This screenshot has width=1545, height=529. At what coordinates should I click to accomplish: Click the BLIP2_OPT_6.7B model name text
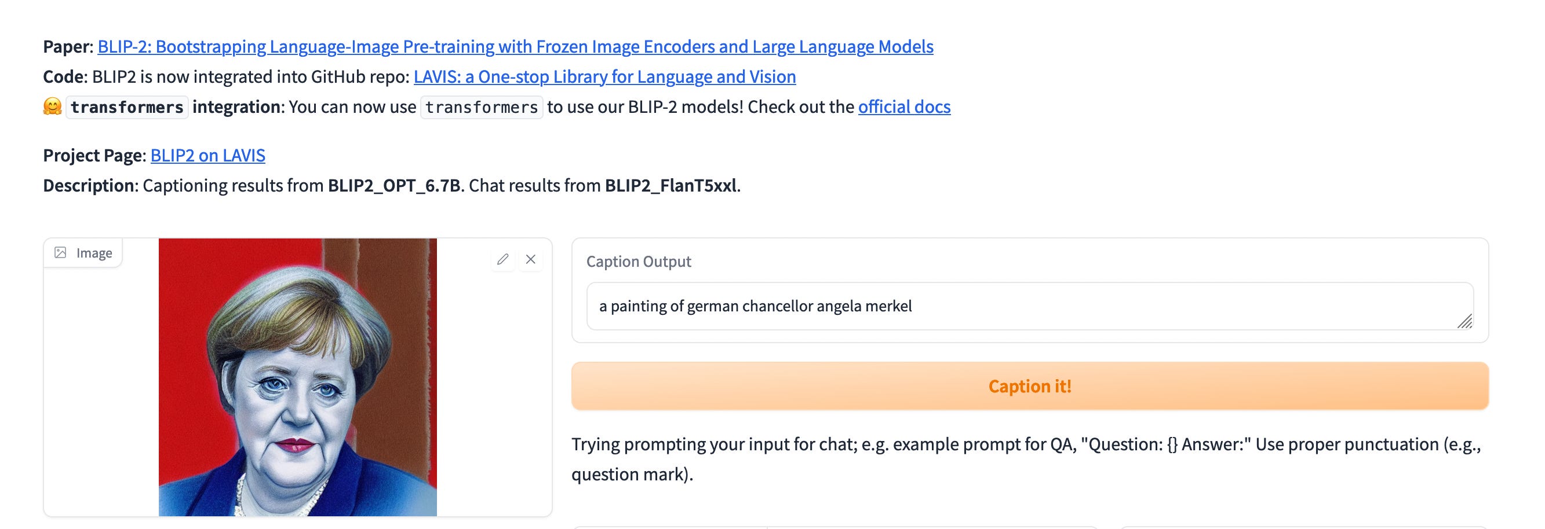[x=394, y=186]
